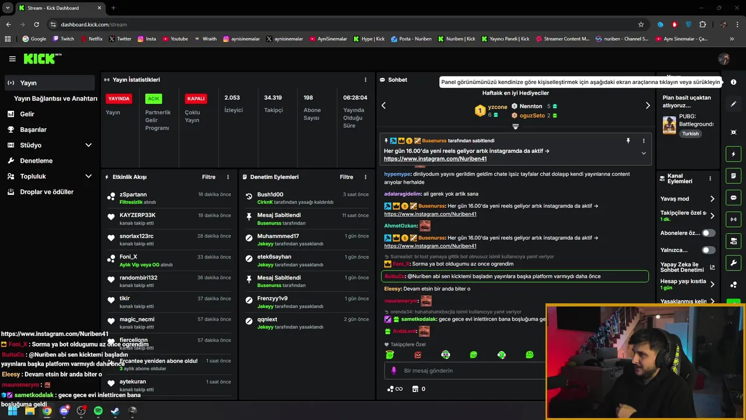Expand the Topluluk sidebar section
The image size is (746, 420).
click(89, 176)
